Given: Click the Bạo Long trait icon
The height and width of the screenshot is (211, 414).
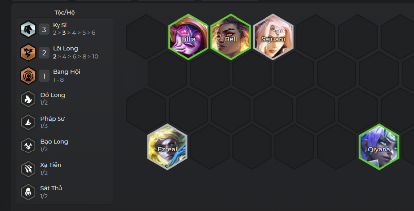Looking at the screenshot, I should [28, 146].
